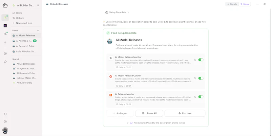The height and width of the screenshot is (136, 271).
Task: Open AI Research Pulse under Feeds
Action: (26, 46)
